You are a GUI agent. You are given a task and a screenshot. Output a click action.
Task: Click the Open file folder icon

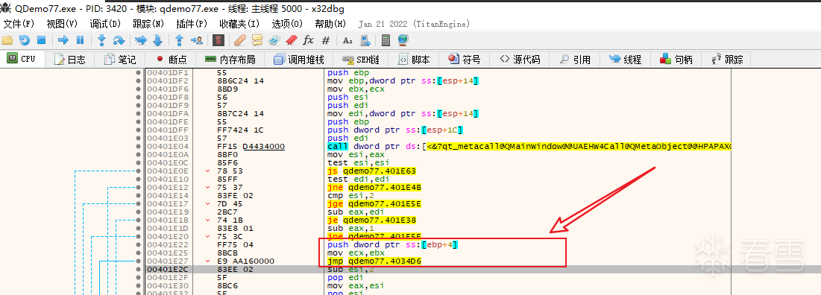[7, 39]
